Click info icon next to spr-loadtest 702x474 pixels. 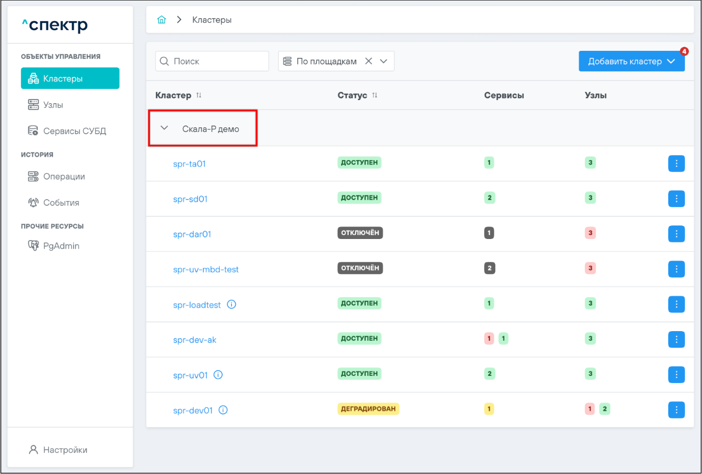tap(231, 304)
